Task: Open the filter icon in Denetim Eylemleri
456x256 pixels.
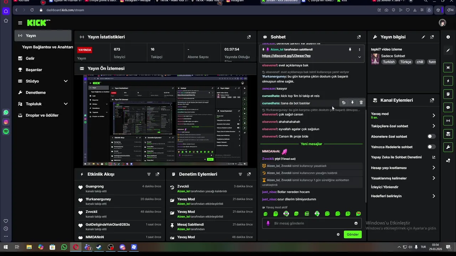Action: [240, 174]
